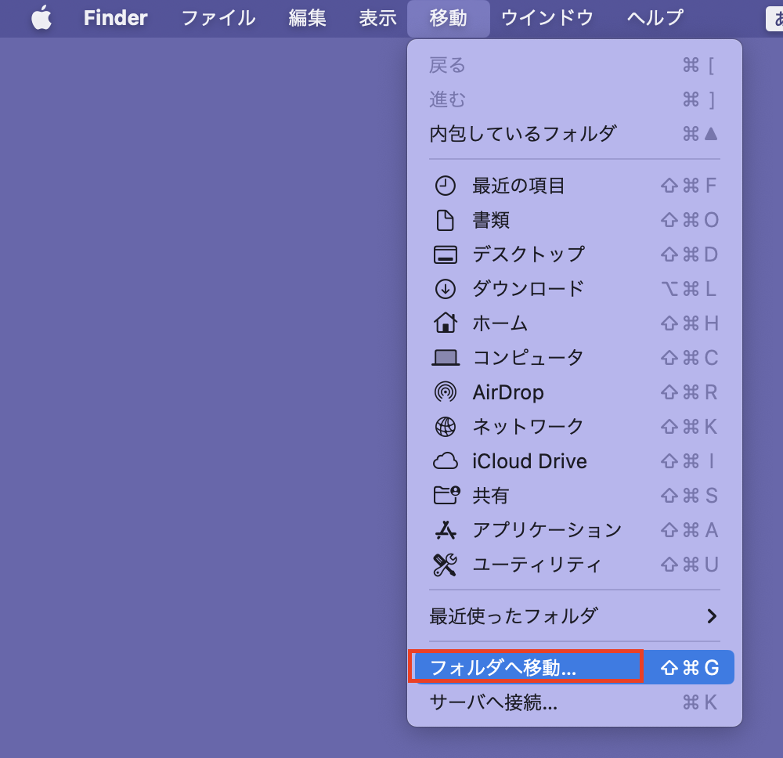783x758 pixels.
Task: Click the house icon for ホーム
Action: (445, 323)
